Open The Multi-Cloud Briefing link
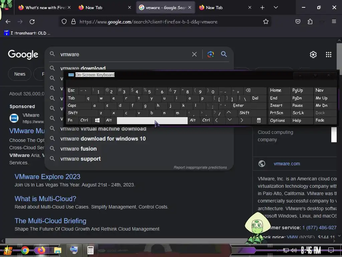Viewport: 342px width, 257px height. point(50,221)
